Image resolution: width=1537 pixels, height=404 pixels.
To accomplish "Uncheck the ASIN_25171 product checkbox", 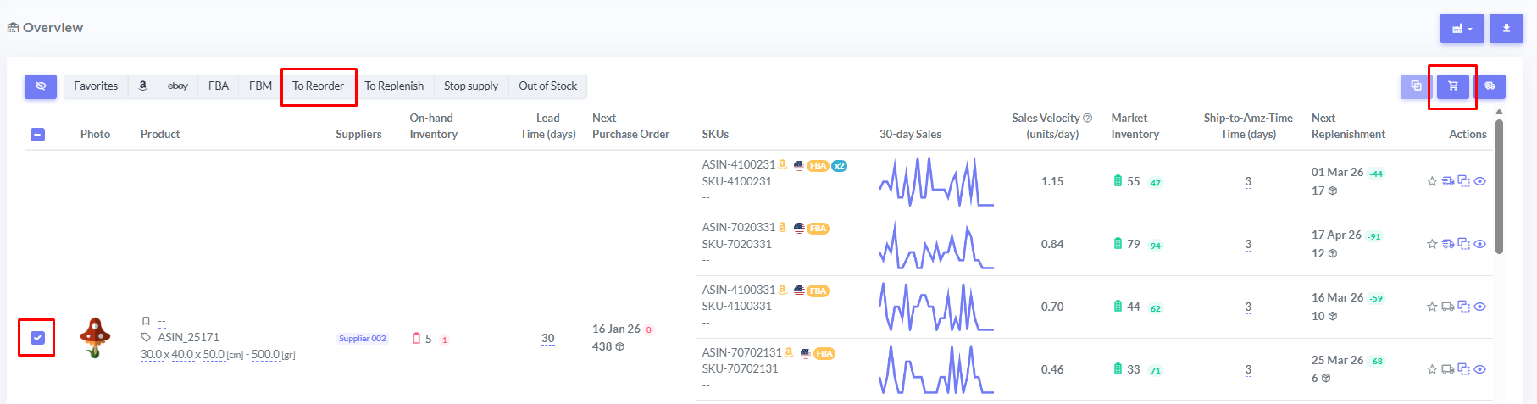I will coord(37,338).
